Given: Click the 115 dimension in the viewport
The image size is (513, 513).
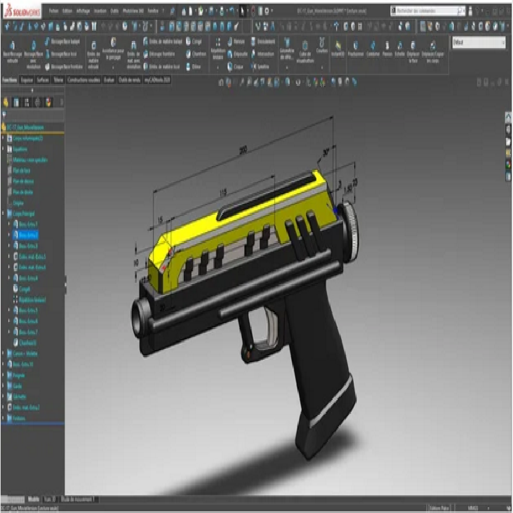Looking at the screenshot, I should click(223, 193).
